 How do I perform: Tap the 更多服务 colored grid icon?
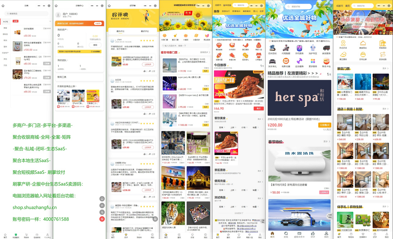pyautogui.click(x=313, y=61)
